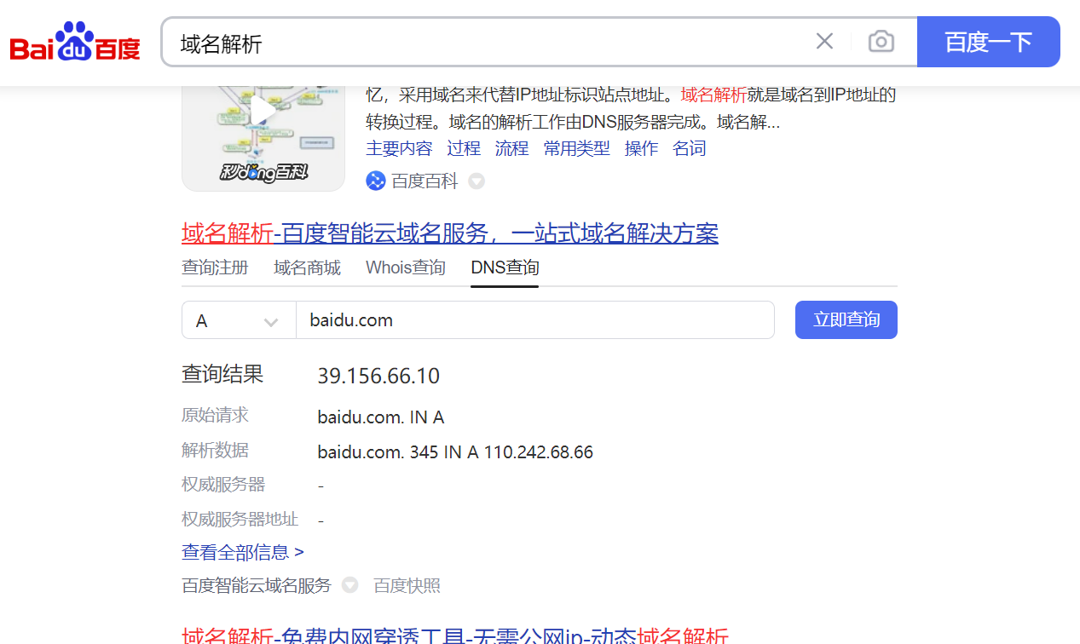The width and height of the screenshot is (1080, 644).
Task: Switch to the Whois查询 tab
Action: tap(406, 267)
